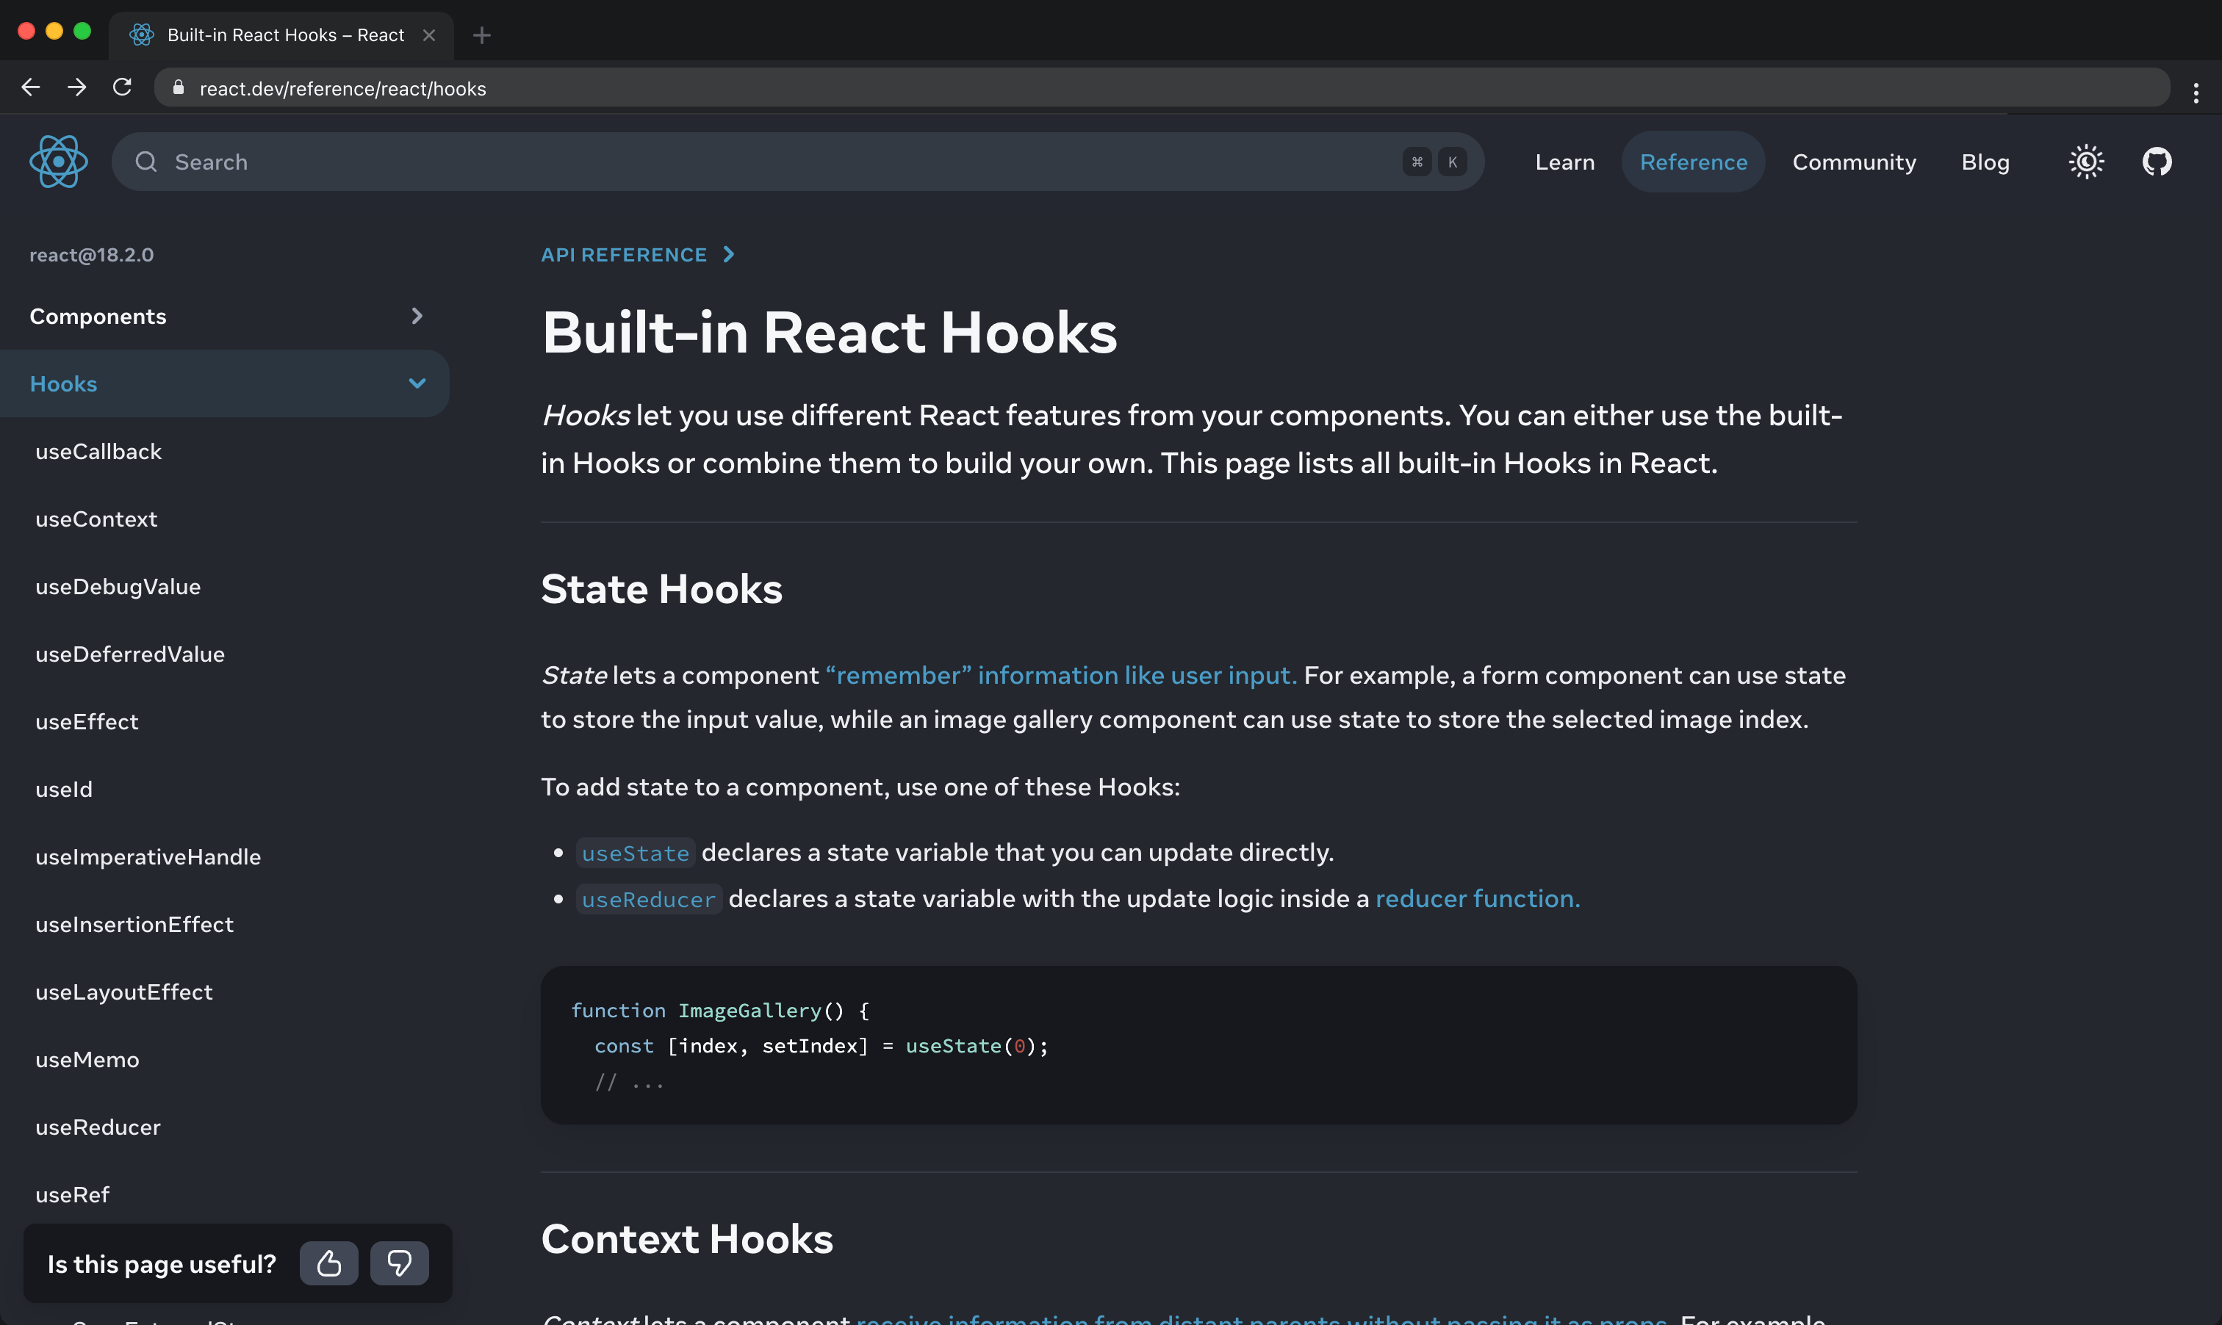Image resolution: width=2222 pixels, height=1325 pixels.
Task: Open useRef in the sidebar
Action: pyautogui.click(x=72, y=1195)
